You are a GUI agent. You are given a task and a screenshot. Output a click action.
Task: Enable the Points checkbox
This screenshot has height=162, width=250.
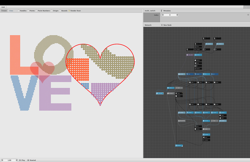point(28,11)
